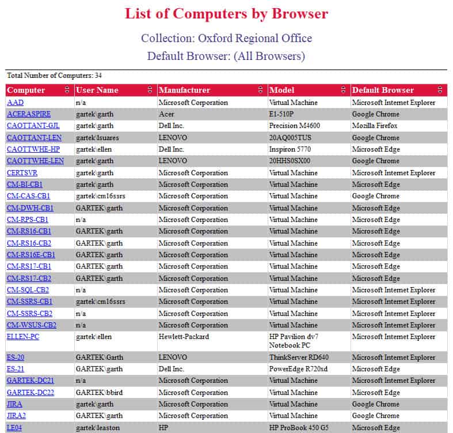Viewport: 453px width, 433px height.
Task: Click the List of Computers by Browser title
Action: pos(227,14)
